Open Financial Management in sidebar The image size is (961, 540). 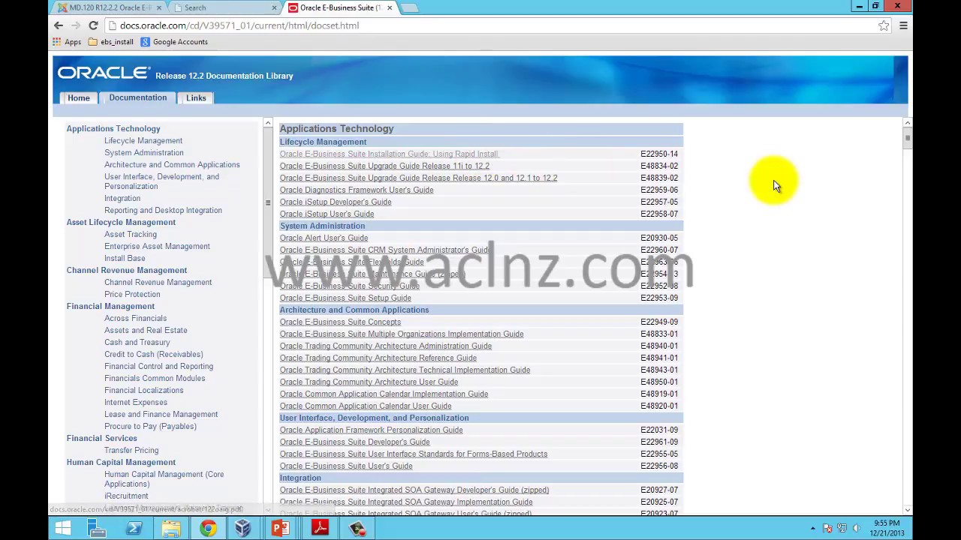point(110,307)
